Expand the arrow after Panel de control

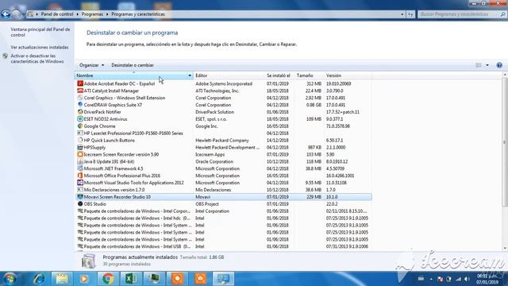pos(78,14)
